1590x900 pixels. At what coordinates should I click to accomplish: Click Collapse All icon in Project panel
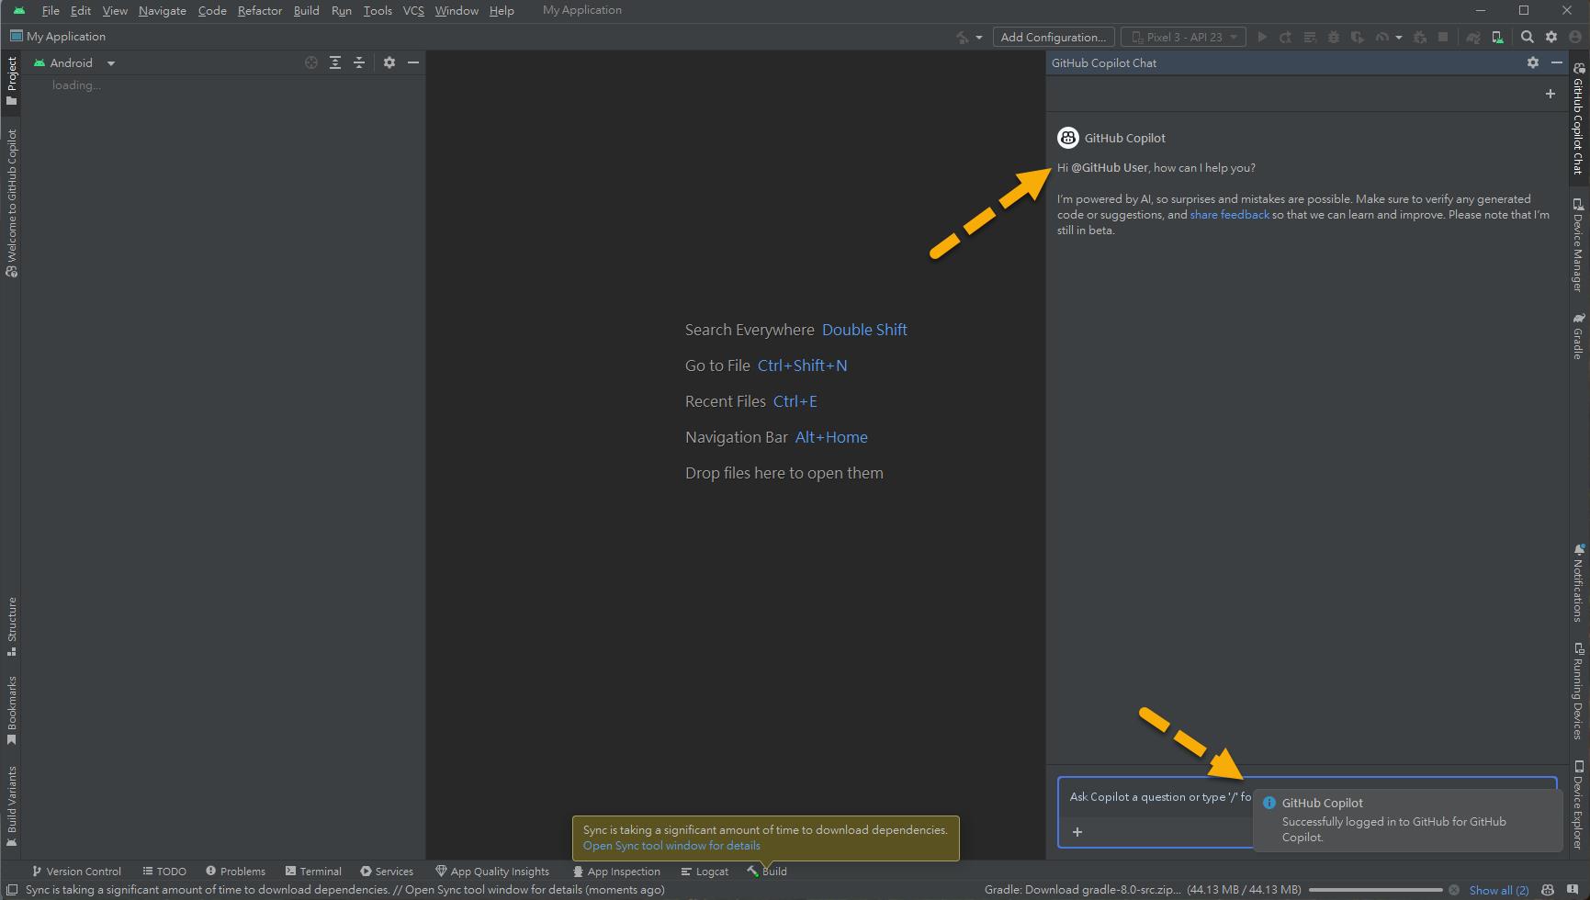pyautogui.click(x=359, y=62)
